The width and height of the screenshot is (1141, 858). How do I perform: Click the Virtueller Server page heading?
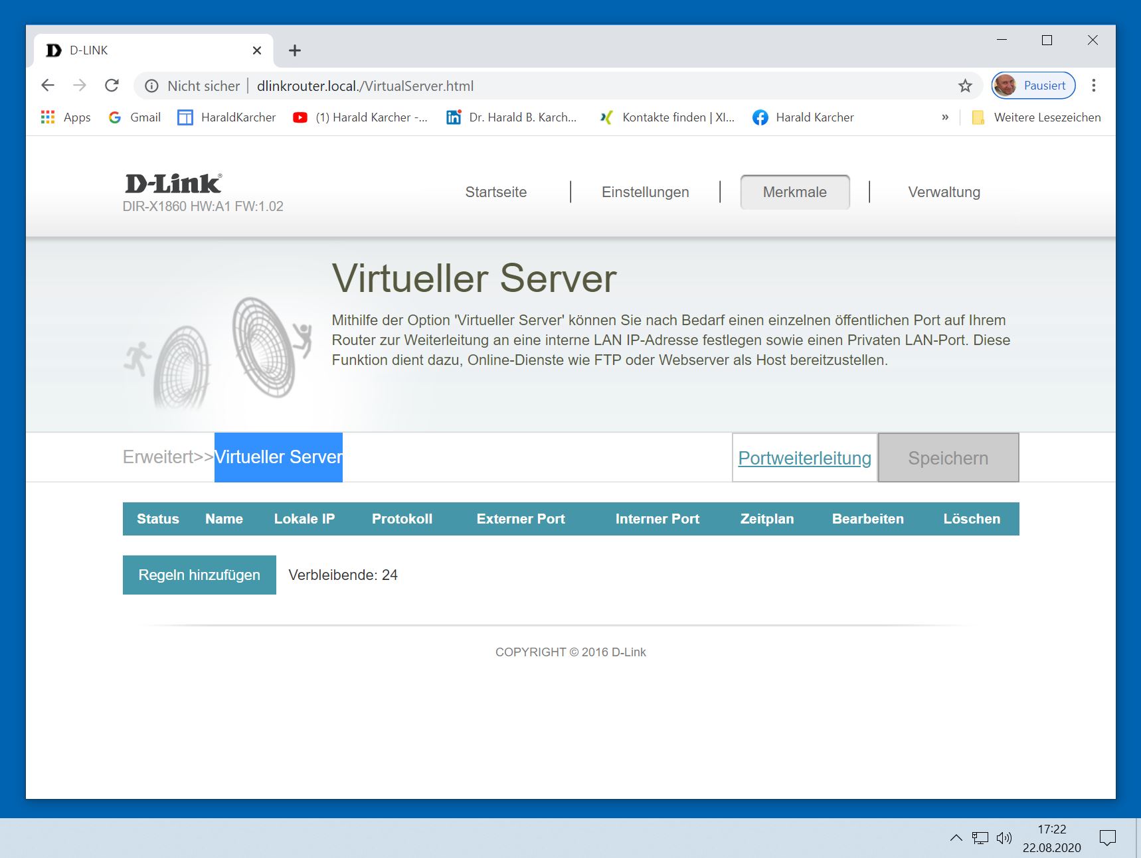(474, 278)
